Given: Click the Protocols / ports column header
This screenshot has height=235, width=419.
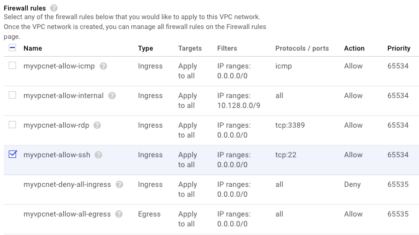Looking at the screenshot, I should click(x=302, y=49).
